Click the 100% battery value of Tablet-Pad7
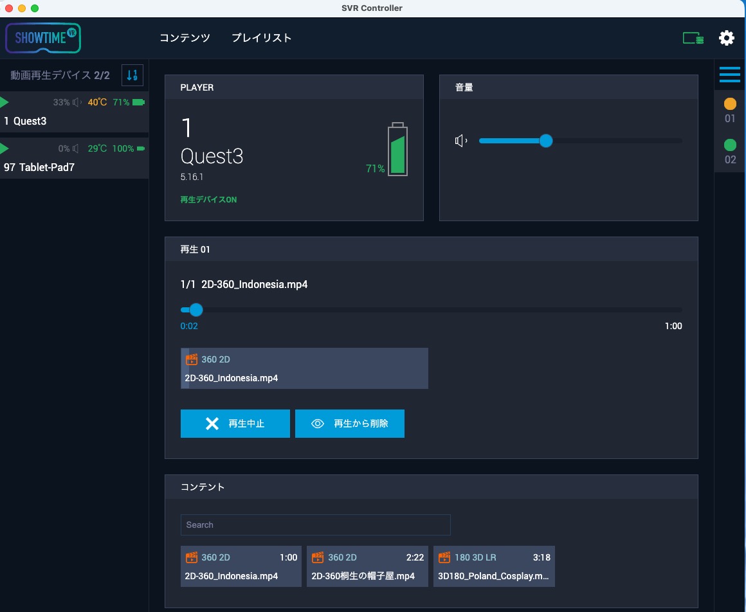Image resolution: width=746 pixels, height=612 pixels. click(x=123, y=148)
